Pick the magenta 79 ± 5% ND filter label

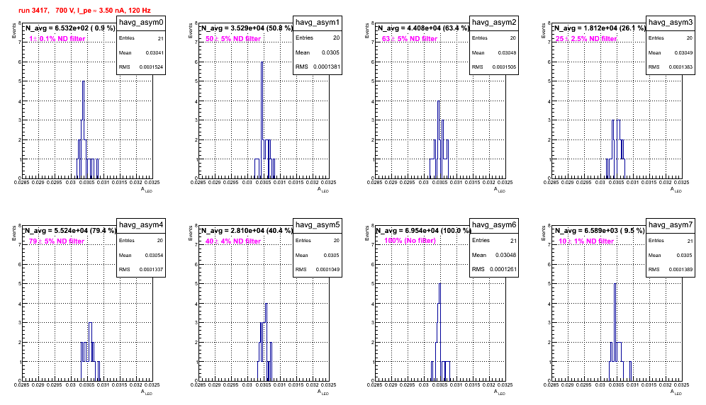pos(57,241)
